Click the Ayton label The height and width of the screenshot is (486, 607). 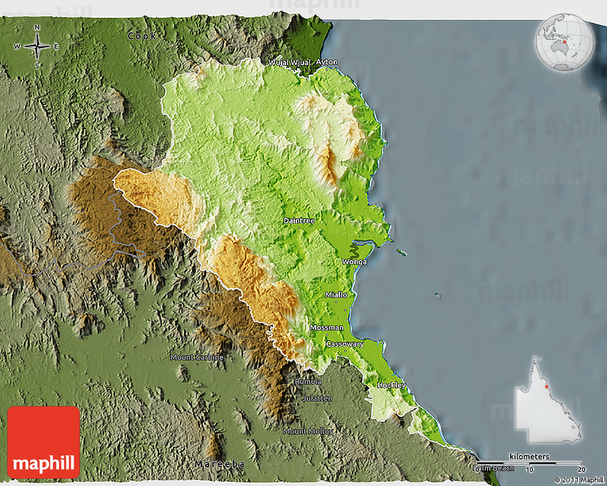[326, 63]
